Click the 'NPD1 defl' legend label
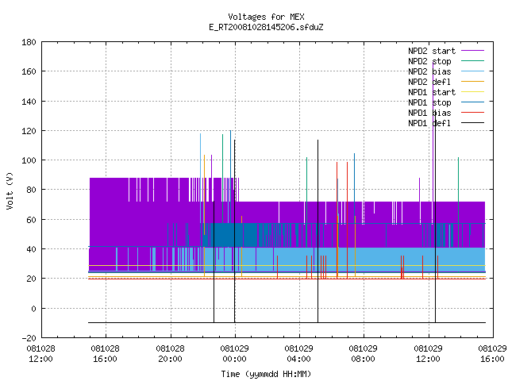 pyautogui.click(x=429, y=124)
